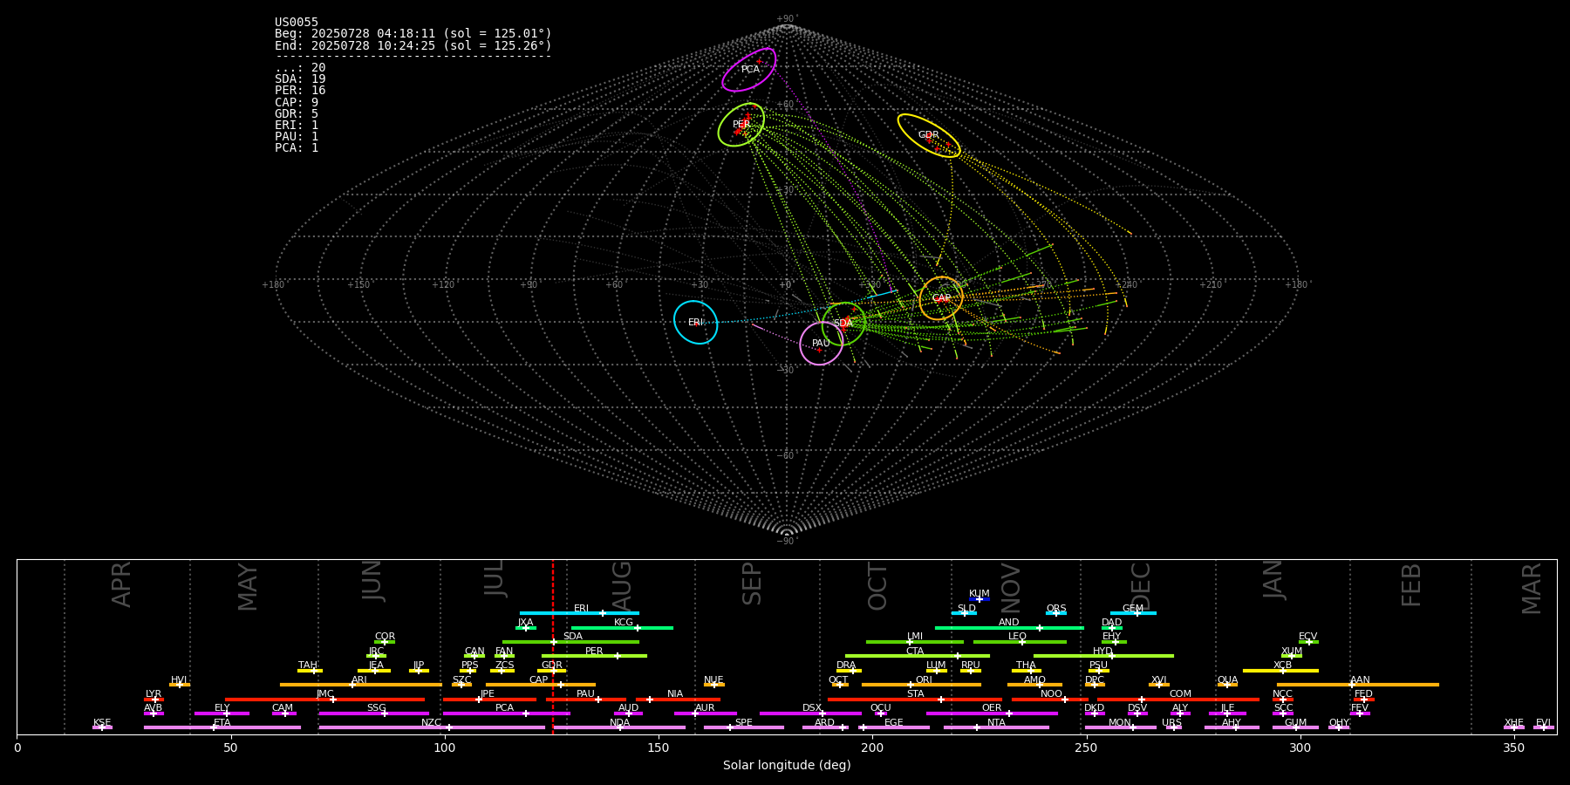Select the PER bar in timeline
Screen dimensions: 1570x785
click(594, 656)
